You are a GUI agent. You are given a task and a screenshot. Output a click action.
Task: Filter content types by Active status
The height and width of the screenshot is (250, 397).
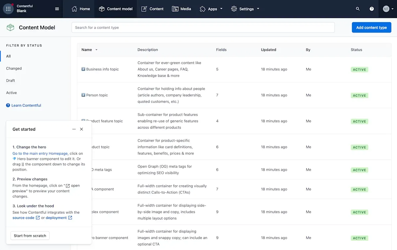tap(12, 93)
